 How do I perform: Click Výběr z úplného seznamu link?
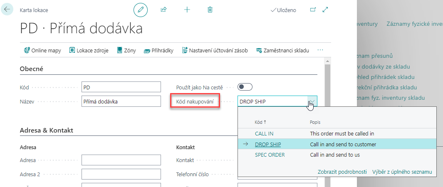tap(402, 172)
